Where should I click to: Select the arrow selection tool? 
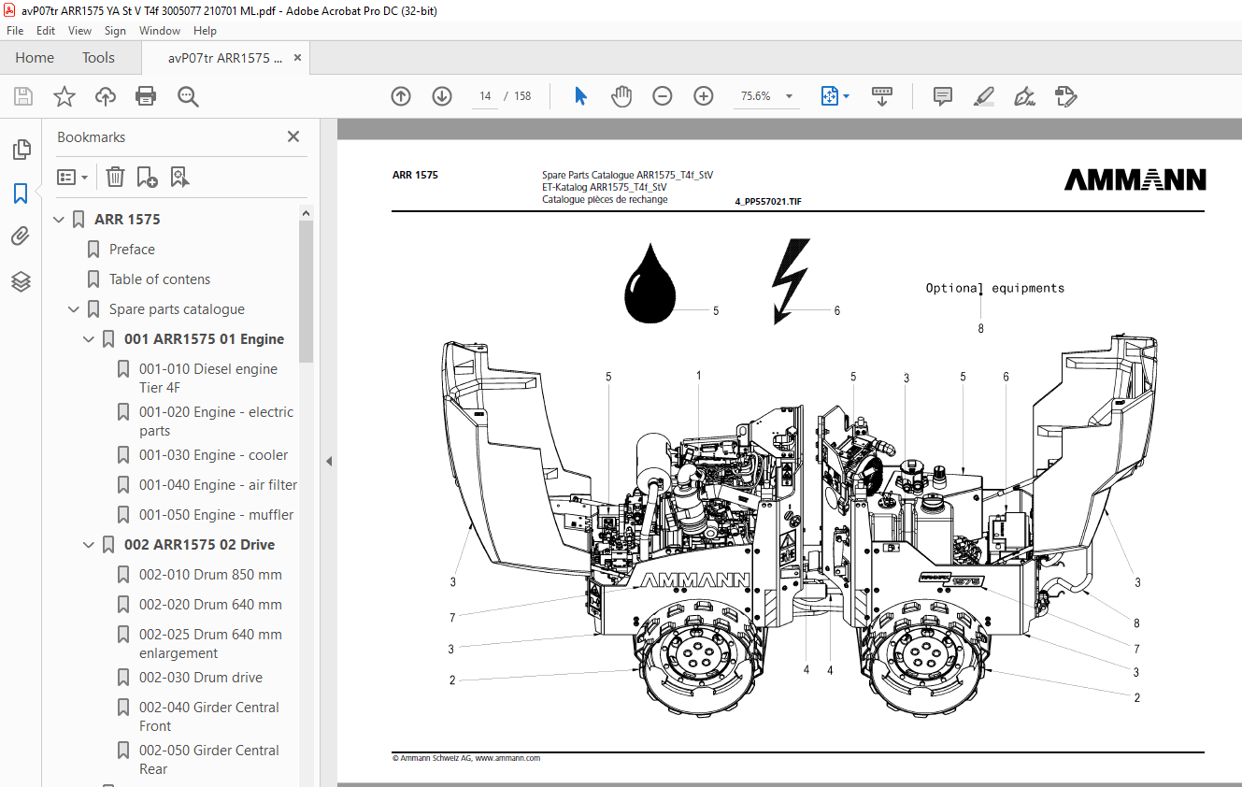pyautogui.click(x=580, y=96)
